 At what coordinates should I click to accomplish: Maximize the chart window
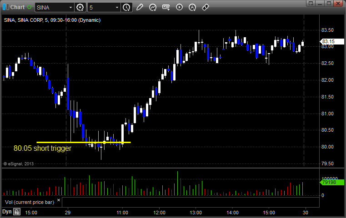click(x=329, y=3)
